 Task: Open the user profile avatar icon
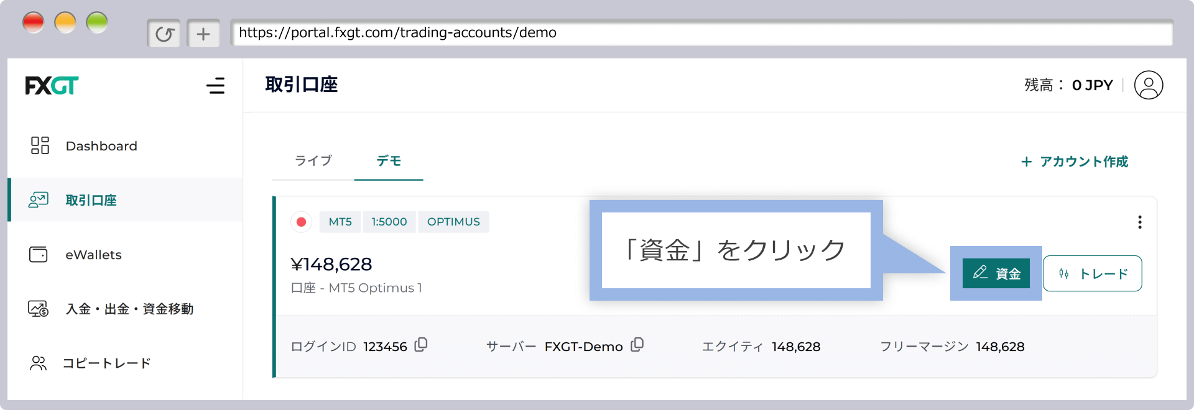point(1148,85)
